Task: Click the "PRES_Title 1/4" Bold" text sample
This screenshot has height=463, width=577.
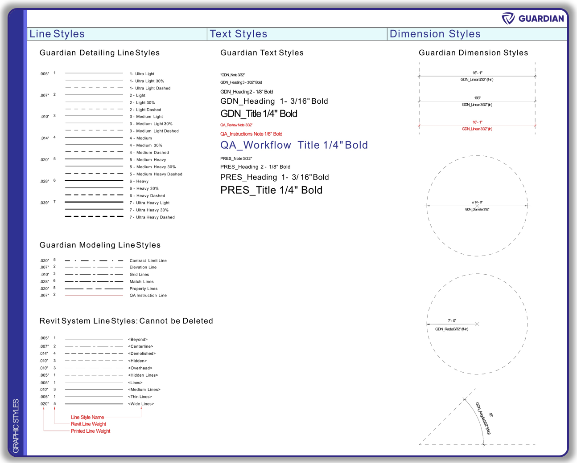Action: [x=271, y=190]
